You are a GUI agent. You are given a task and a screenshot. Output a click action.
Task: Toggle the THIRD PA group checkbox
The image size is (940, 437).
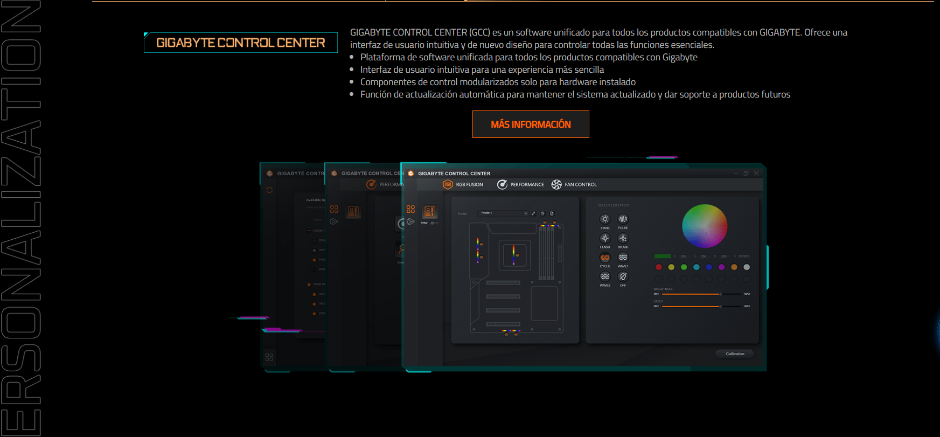tap(309, 284)
